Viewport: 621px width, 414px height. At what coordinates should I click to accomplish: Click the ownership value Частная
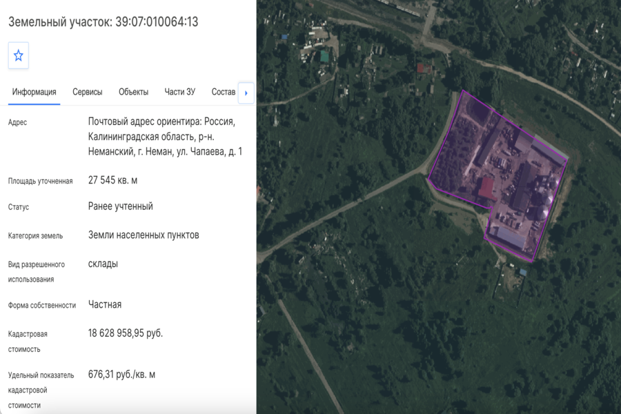point(105,305)
